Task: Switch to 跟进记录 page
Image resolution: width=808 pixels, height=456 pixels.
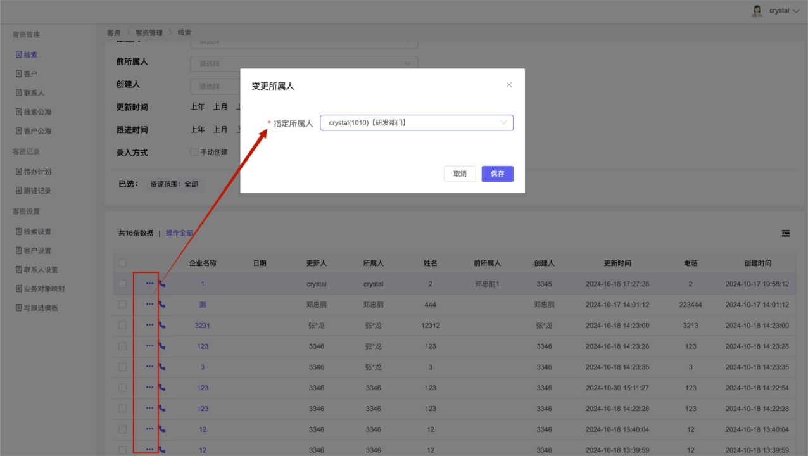Action: click(x=37, y=191)
